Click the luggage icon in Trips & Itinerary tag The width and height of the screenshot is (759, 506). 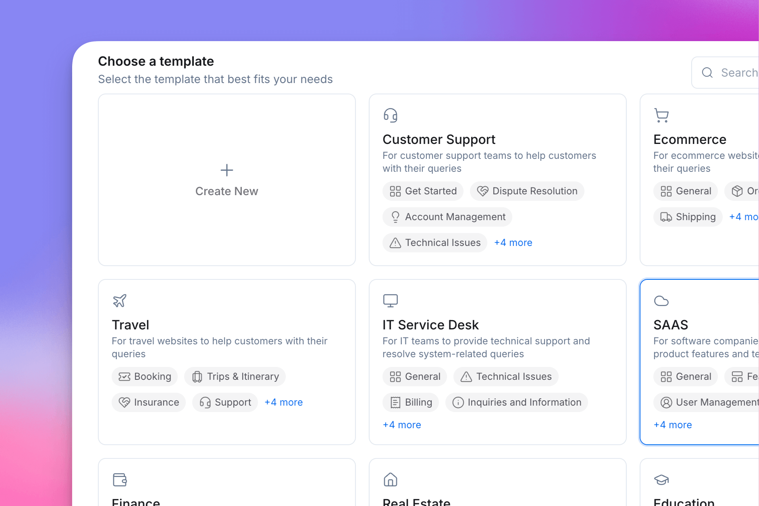point(197,377)
